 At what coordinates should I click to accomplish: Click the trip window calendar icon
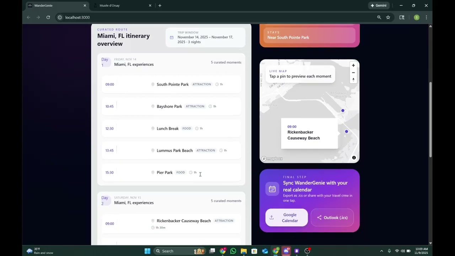click(x=172, y=37)
